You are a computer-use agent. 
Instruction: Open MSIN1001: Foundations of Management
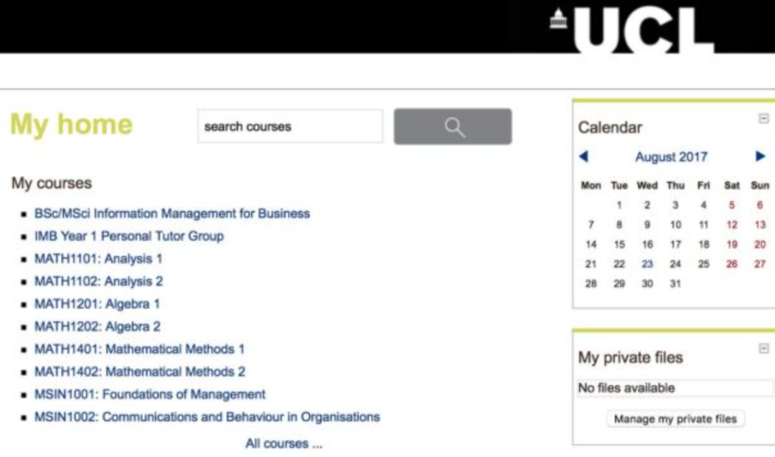[150, 395]
